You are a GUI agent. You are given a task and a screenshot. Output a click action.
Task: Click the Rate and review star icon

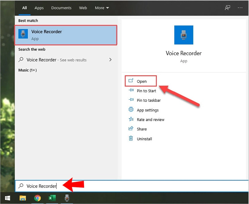click(x=131, y=119)
